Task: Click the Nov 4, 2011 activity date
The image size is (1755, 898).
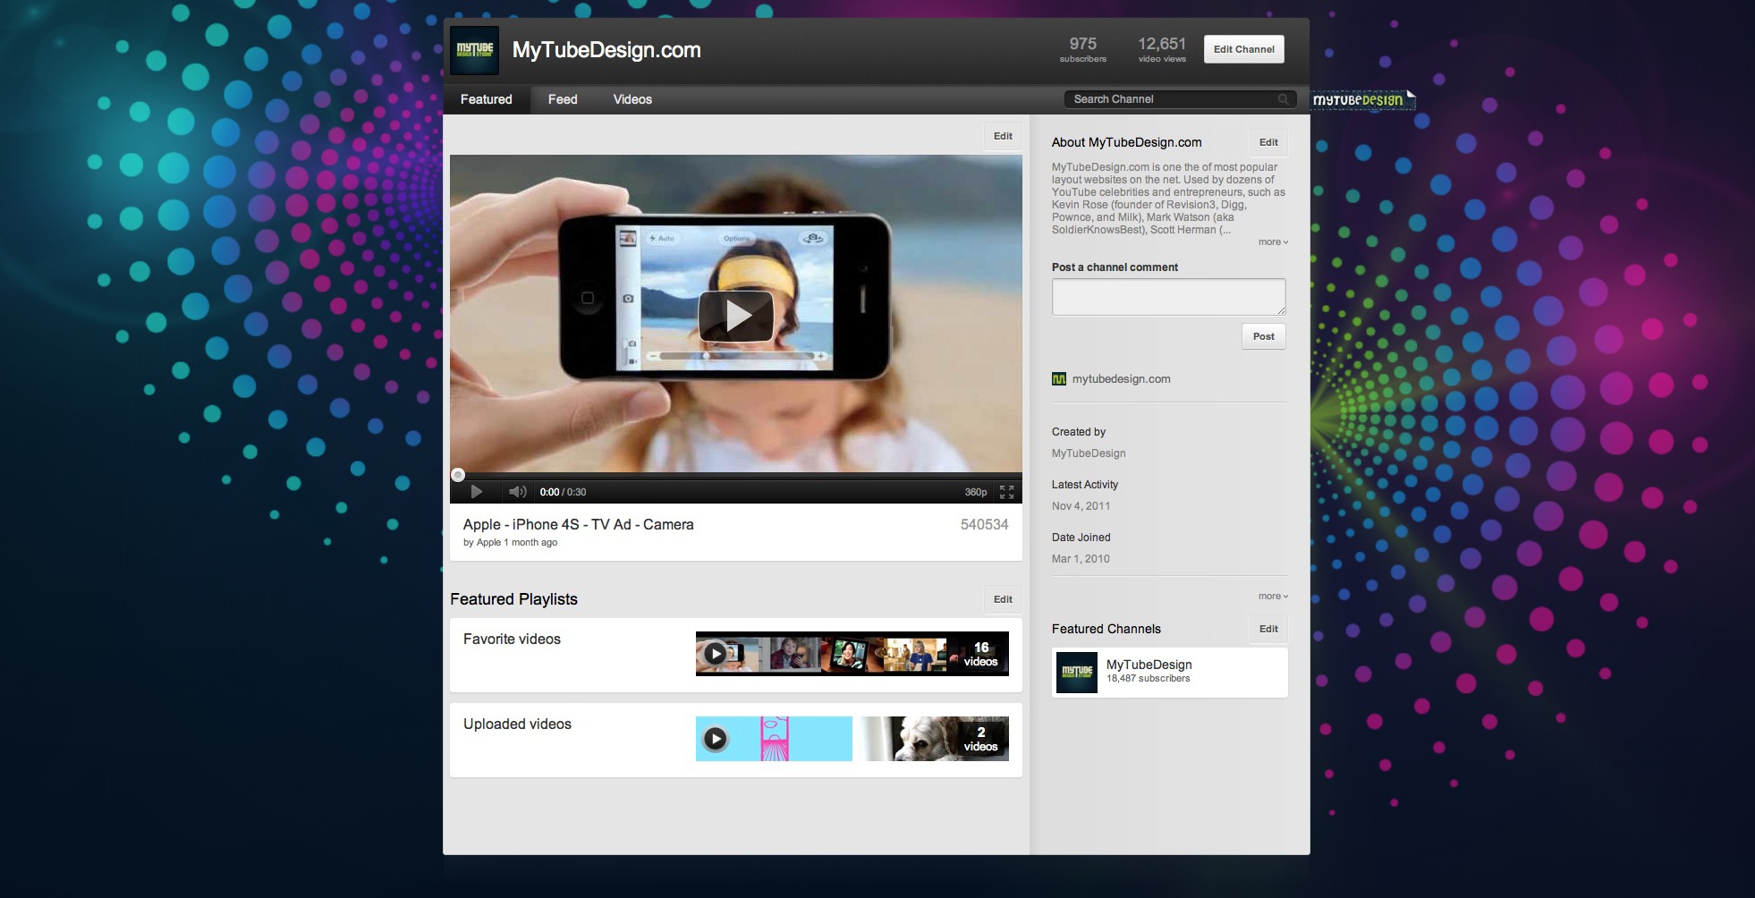Action: [1081, 506]
